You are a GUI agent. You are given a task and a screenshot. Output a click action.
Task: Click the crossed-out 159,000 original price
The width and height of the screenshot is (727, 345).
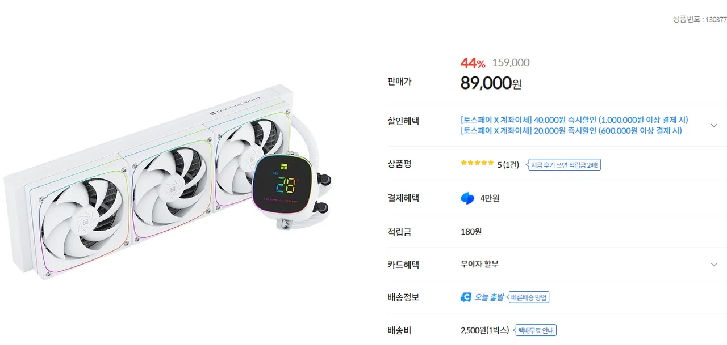(x=511, y=63)
